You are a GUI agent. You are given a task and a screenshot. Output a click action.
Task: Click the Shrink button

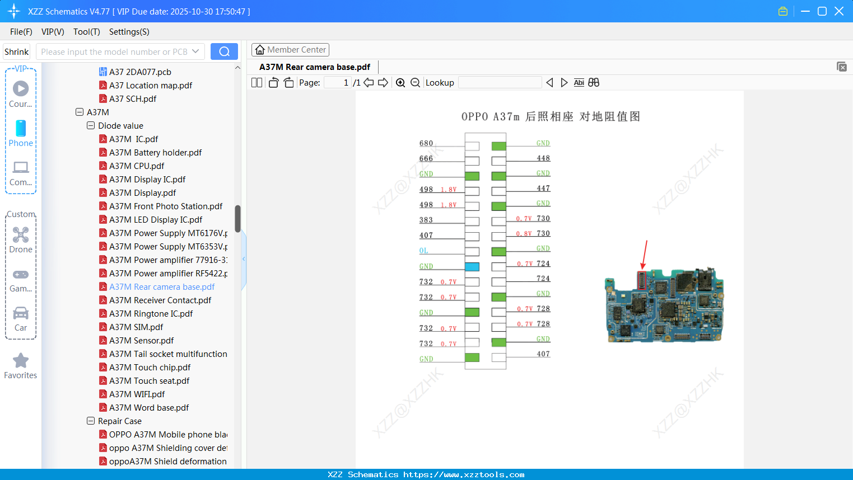click(17, 51)
